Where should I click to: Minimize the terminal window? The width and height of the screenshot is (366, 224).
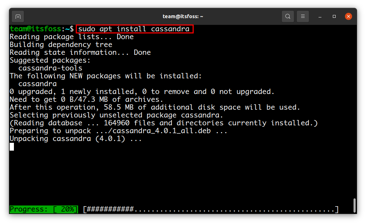coord(320,16)
